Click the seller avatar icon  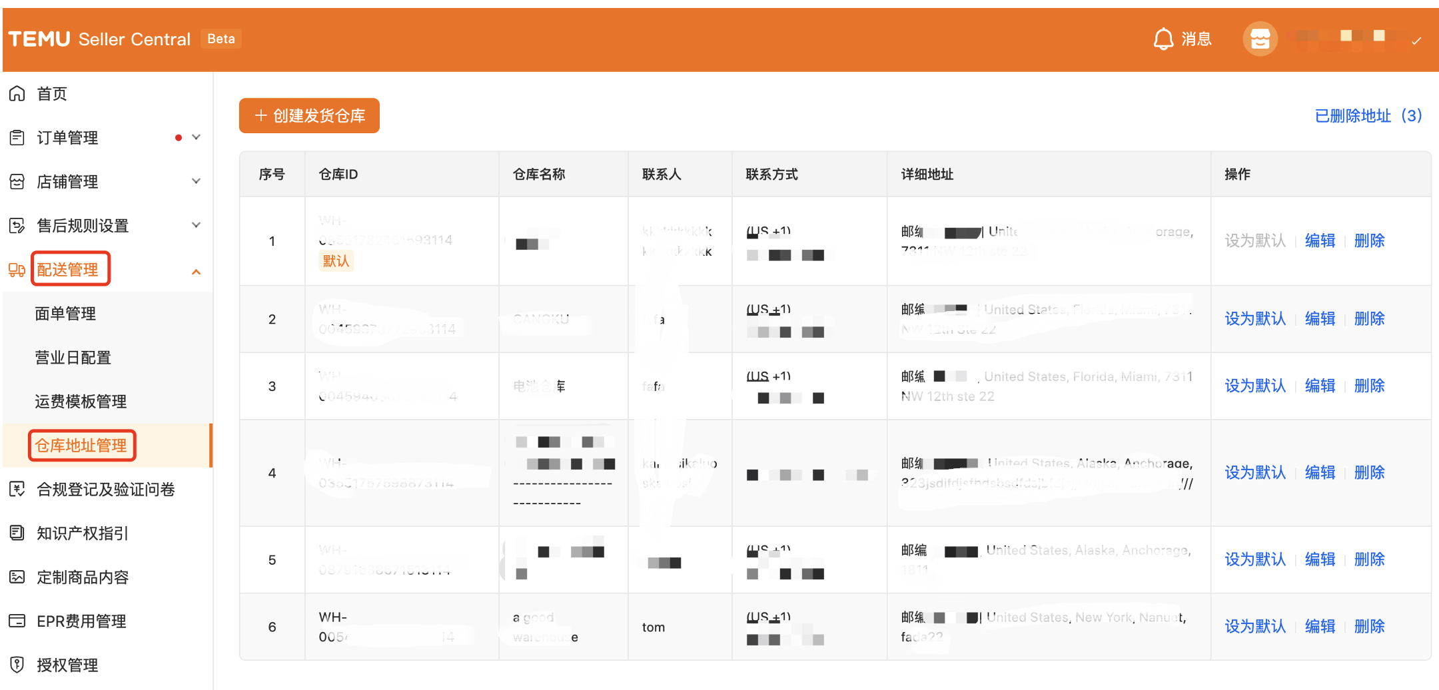click(x=1259, y=39)
